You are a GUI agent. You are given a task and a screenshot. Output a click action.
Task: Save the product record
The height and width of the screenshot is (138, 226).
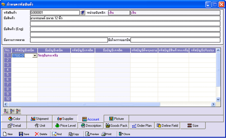tap(24, 134)
